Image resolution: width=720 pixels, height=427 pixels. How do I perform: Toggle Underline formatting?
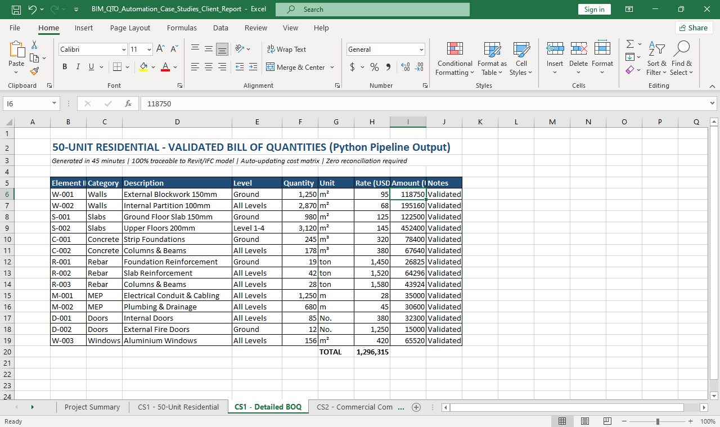point(92,67)
